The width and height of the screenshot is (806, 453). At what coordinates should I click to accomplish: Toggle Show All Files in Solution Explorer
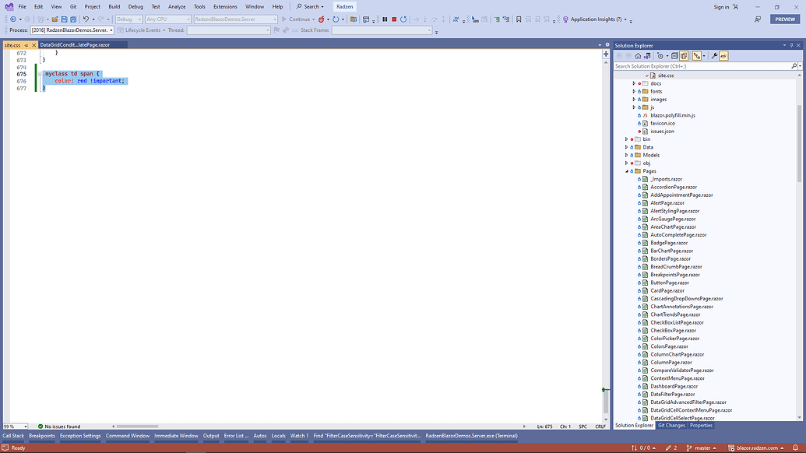point(684,56)
